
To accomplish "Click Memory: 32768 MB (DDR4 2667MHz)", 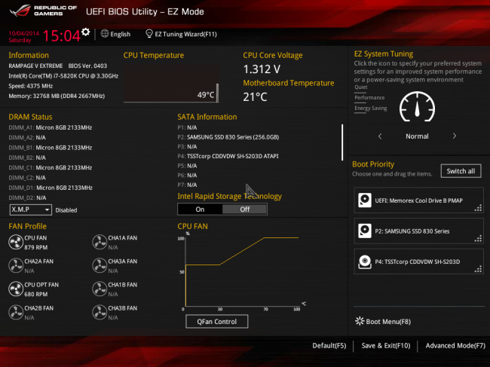I will (57, 96).
